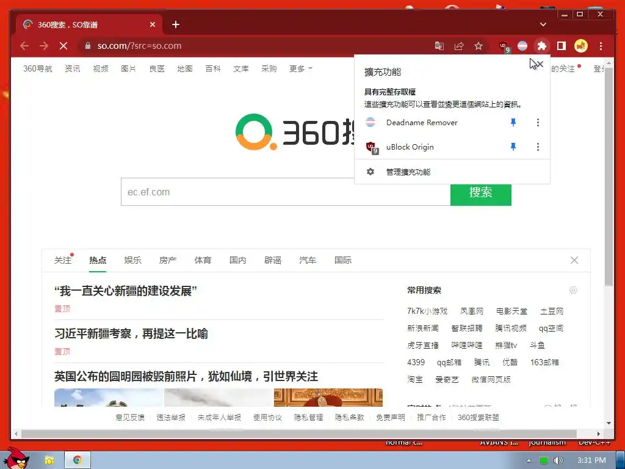This screenshot has height=469, width=625.
Task: Switch to the 娱乐 tab
Action: (132, 260)
